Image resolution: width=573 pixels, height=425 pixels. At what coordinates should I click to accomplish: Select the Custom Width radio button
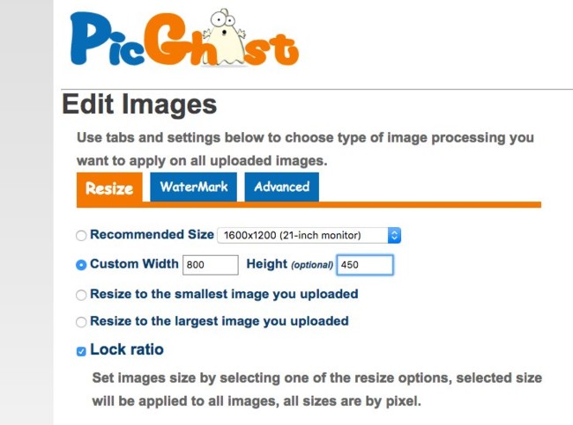click(x=81, y=265)
